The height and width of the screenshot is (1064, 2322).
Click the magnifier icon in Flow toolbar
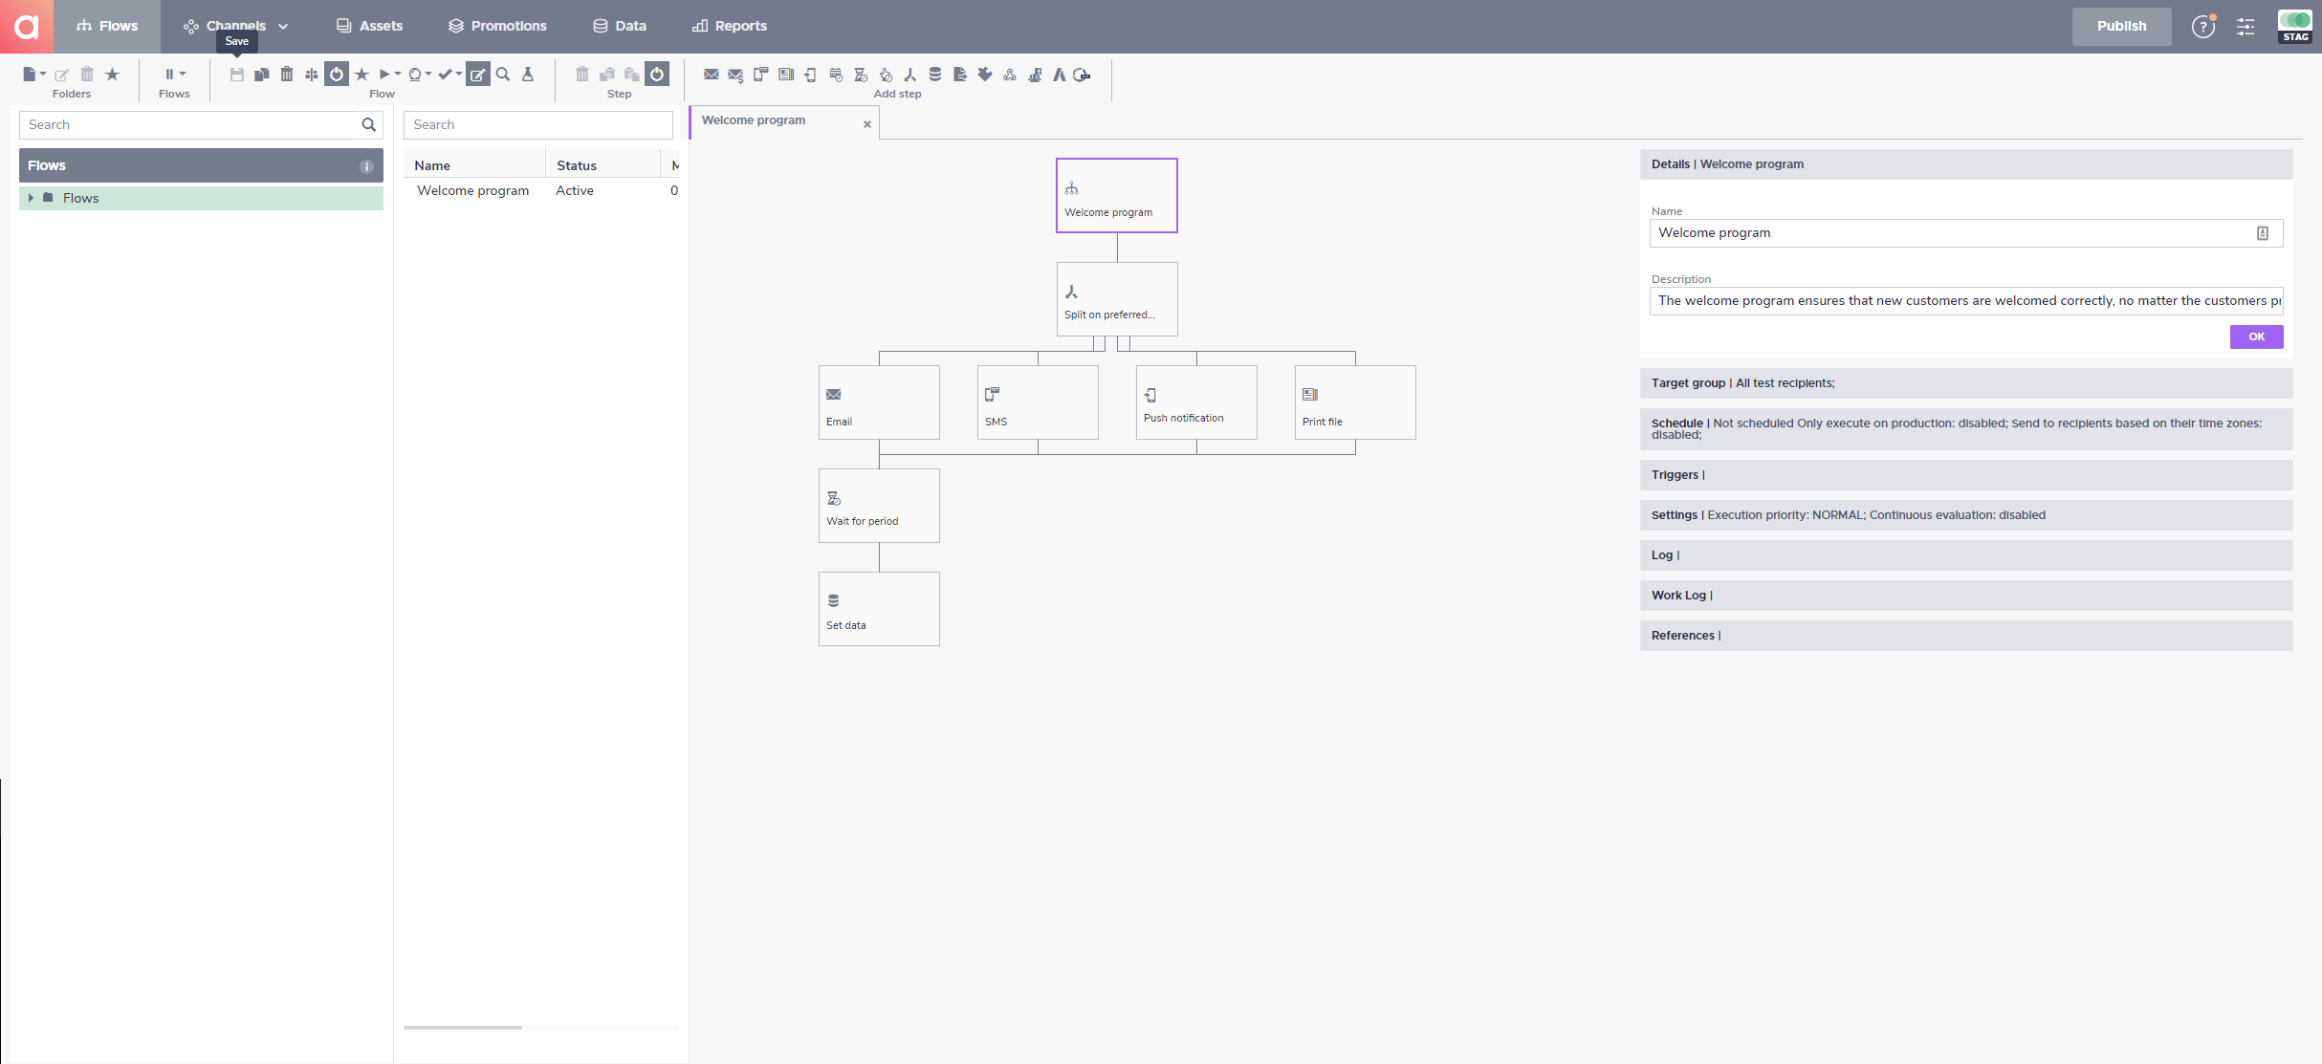[503, 75]
